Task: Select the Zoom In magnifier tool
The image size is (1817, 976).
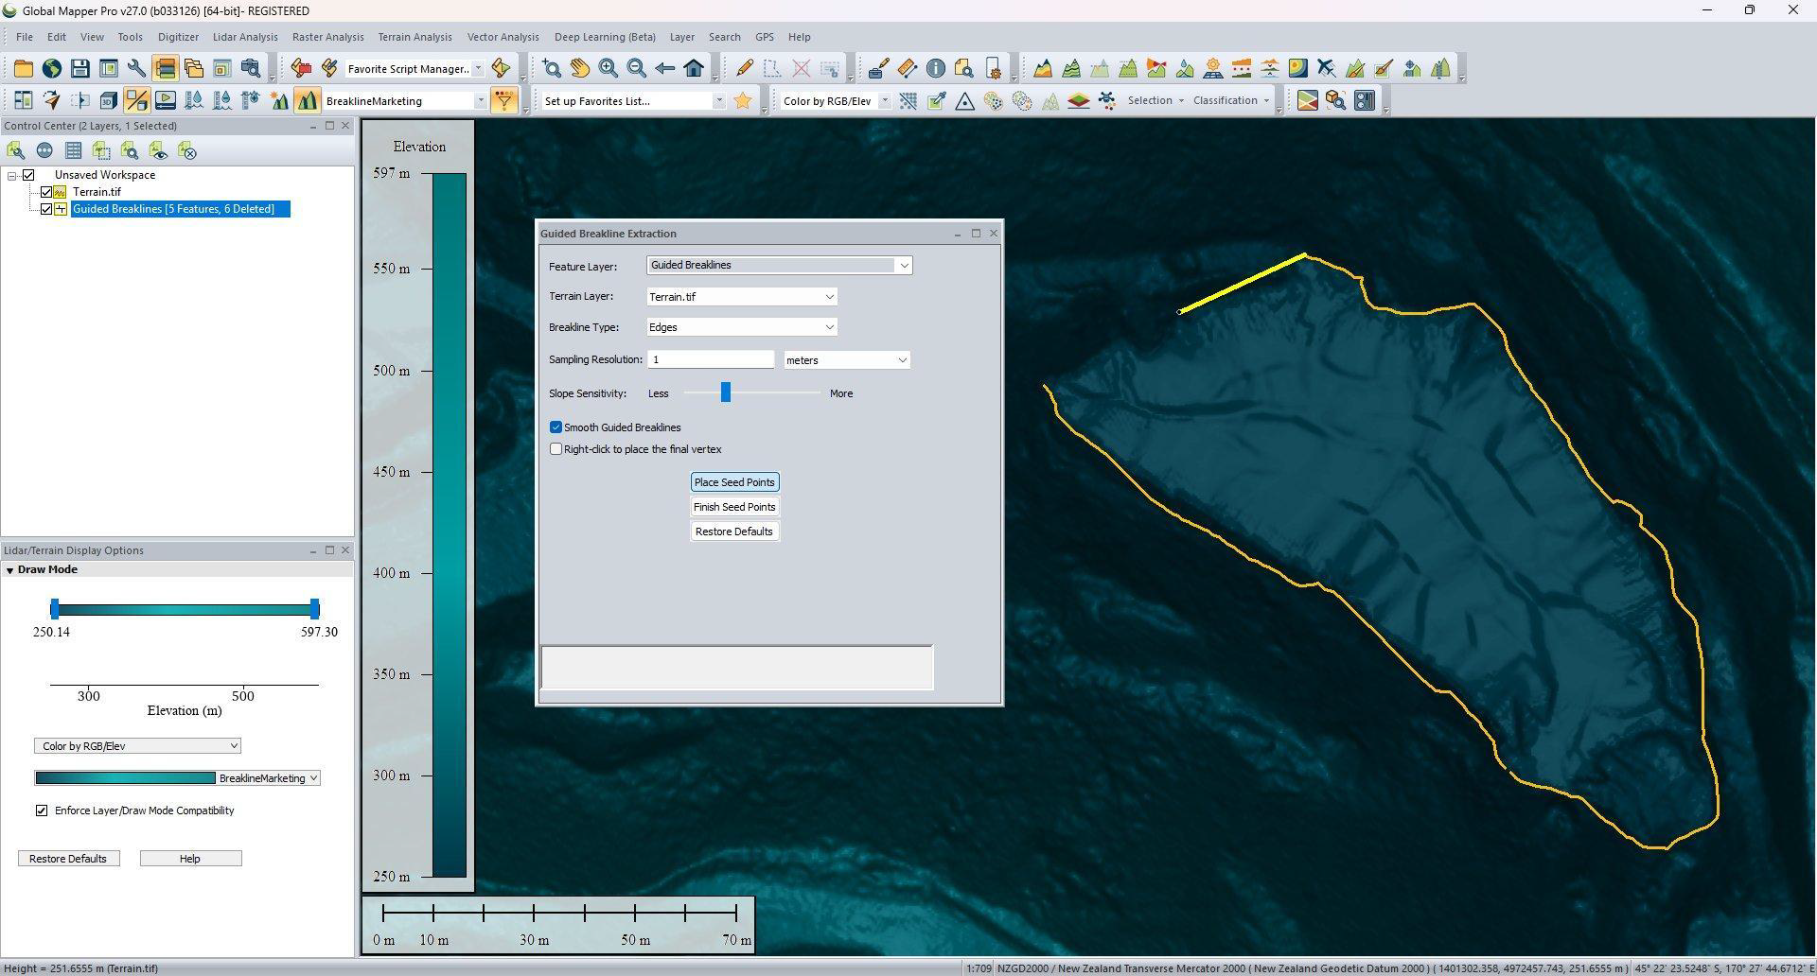Action: pos(608,68)
